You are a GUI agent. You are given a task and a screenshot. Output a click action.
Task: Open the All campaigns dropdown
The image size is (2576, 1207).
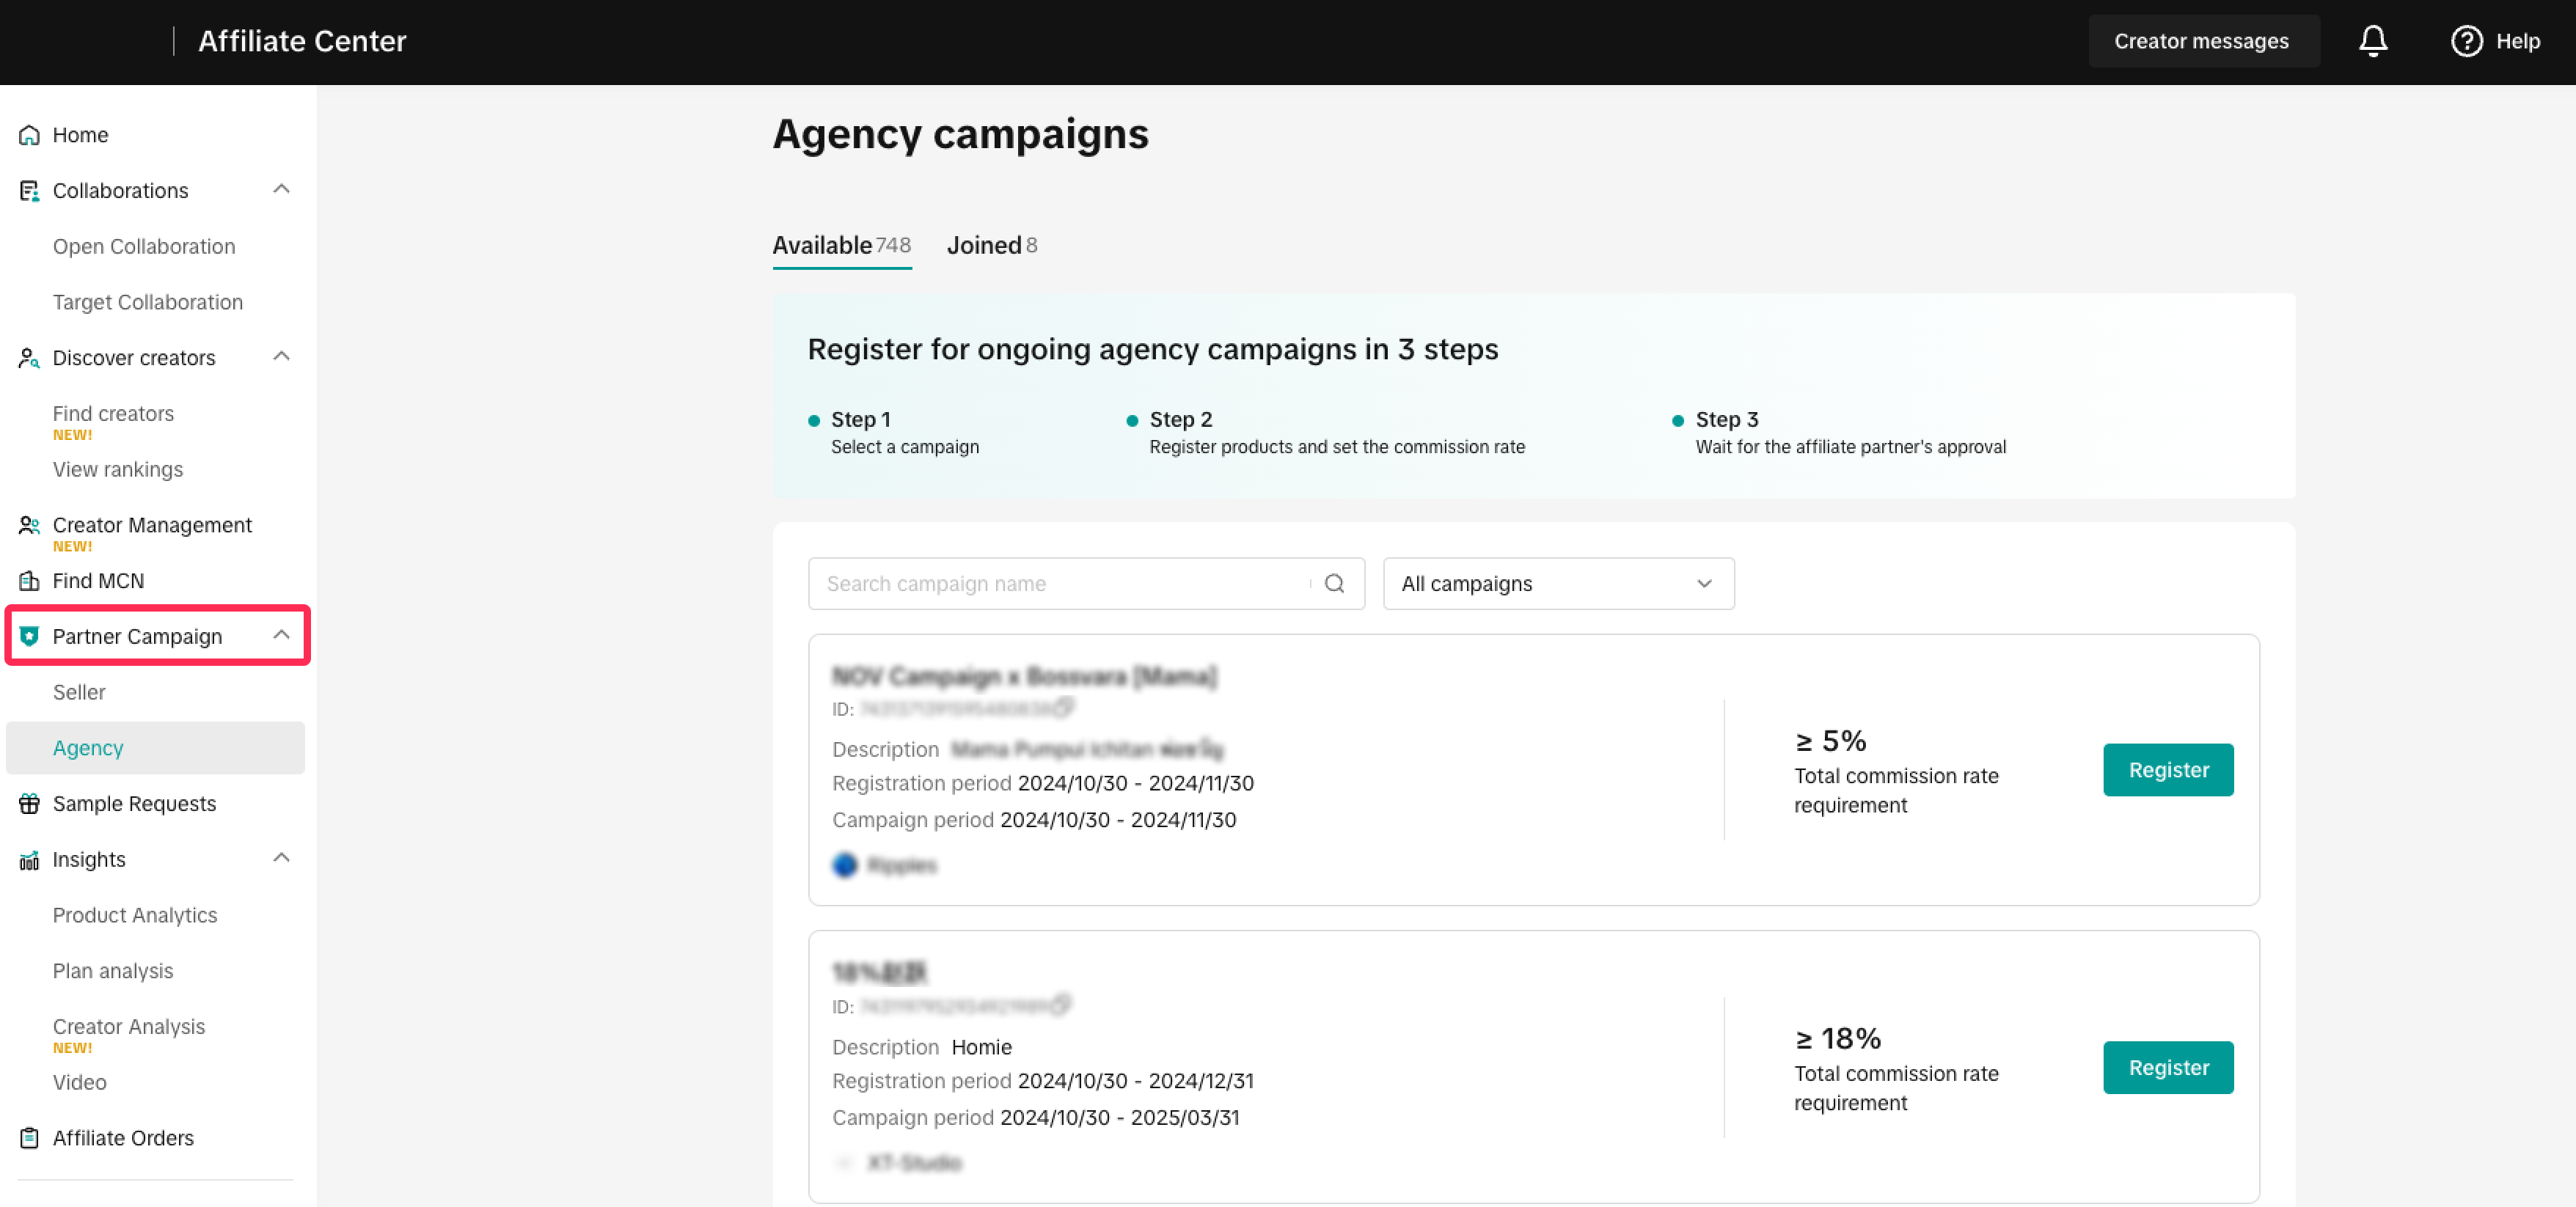[1557, 583]
